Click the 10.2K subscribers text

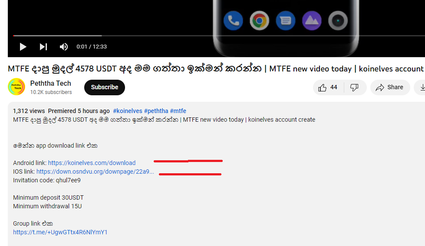pos(51,92)
